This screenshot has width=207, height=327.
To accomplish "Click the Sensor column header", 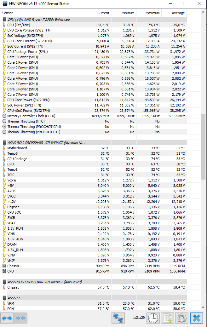I will [43, 13].
